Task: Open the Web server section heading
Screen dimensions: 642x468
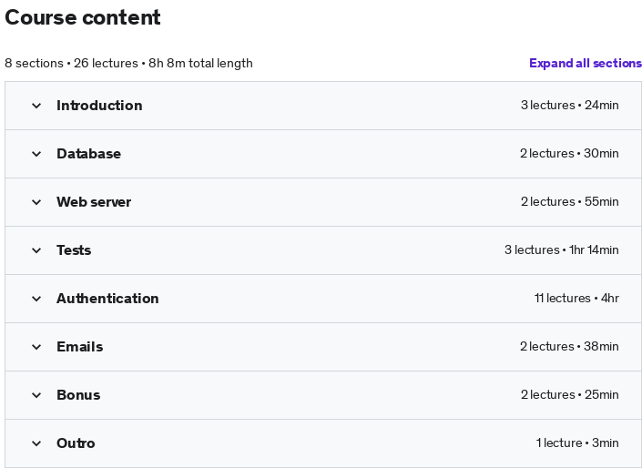Action: coord(94,202)
